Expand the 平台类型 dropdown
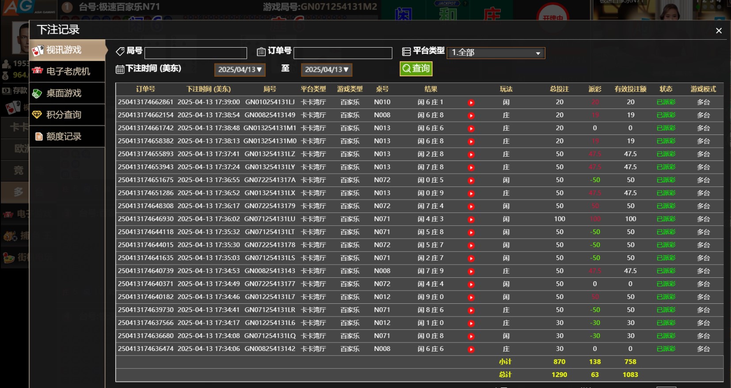This screenshot has height=388, width=731. (x=495, y=53)
